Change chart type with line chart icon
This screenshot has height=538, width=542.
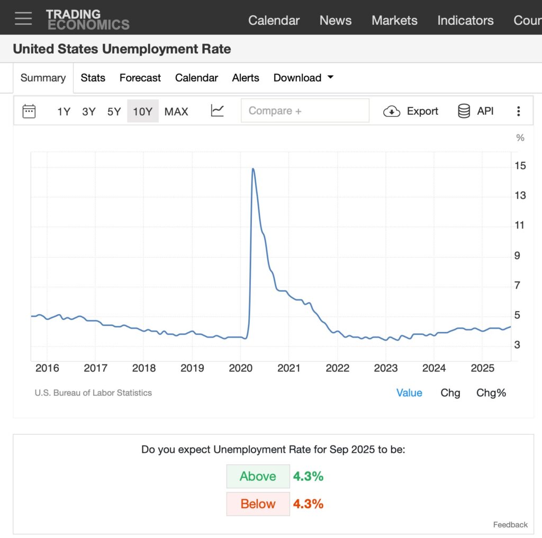(217, 111)
